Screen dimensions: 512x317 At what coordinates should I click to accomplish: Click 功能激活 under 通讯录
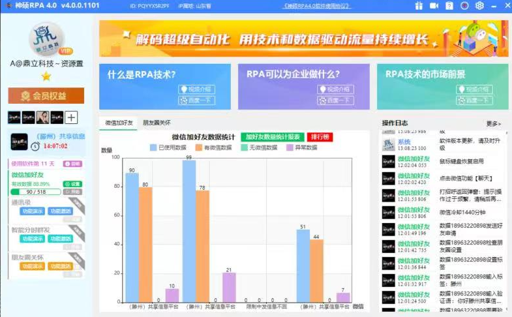tap(61, 211)
